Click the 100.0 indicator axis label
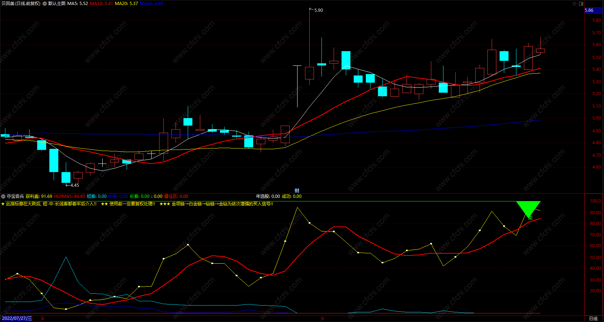This screenshot has width=604, height=322. click(x=595, y=201)
